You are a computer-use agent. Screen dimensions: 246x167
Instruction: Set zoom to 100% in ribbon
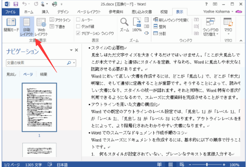pyautogui.click(x=137, y=25)
